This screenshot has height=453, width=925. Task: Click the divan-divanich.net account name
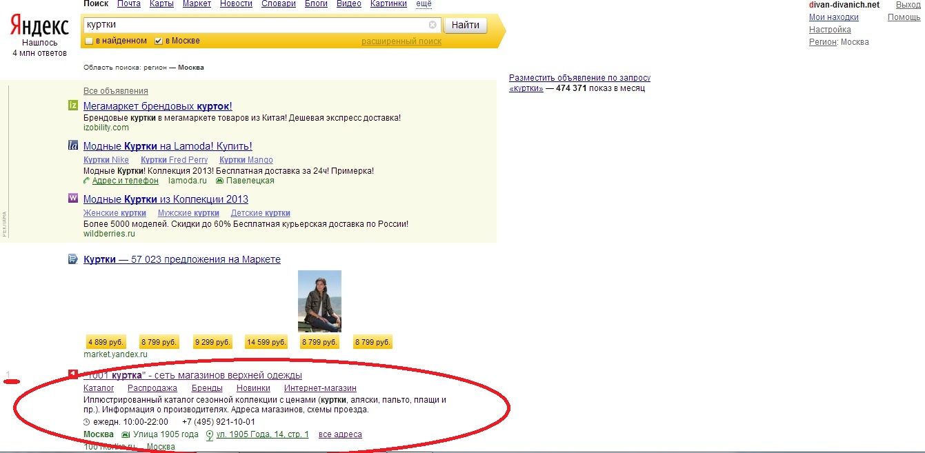[844, 5]
